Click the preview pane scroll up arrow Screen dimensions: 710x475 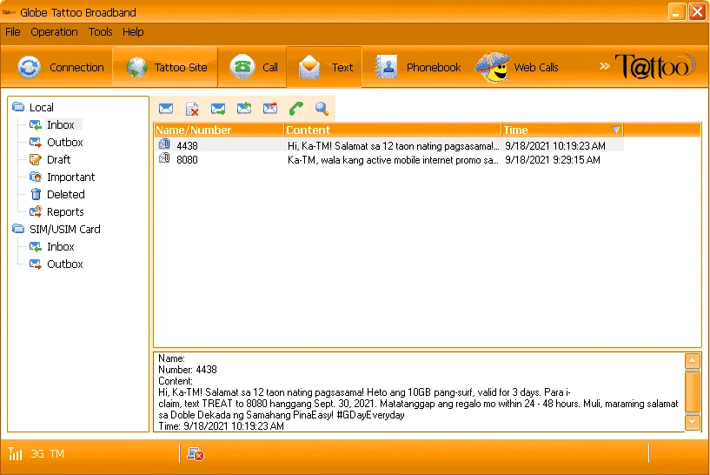(x=693, y=361)
